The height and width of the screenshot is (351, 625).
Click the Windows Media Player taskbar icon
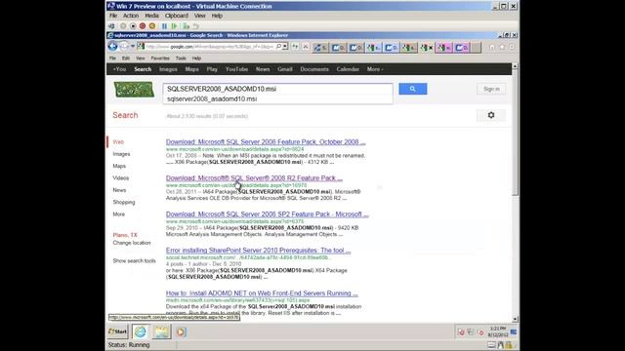[181, 331]
